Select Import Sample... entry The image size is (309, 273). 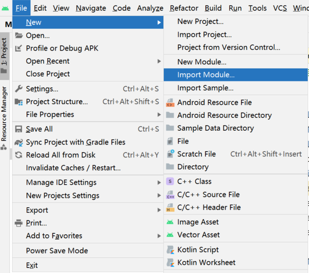[236, 88]
